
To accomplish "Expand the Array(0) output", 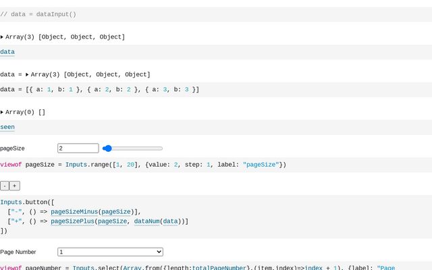I will (2, 112).
